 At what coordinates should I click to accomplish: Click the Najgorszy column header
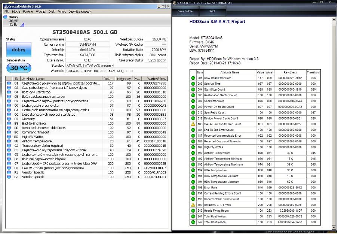pos(124,79)
